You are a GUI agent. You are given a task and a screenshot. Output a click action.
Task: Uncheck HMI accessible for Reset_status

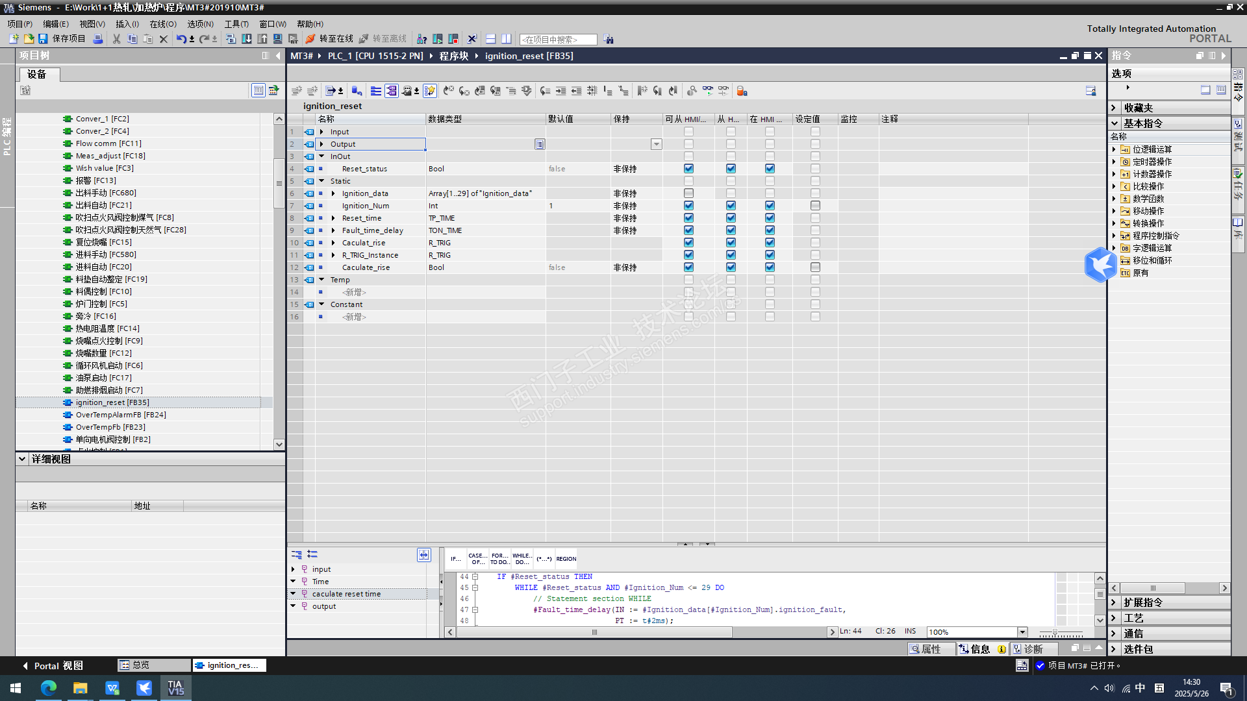coord(688,169)
